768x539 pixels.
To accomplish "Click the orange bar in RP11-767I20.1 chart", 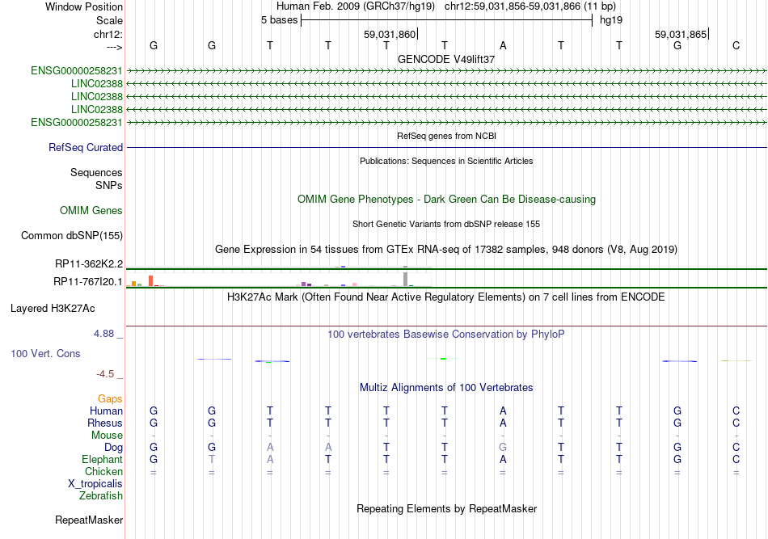I will tap(133, 284).
